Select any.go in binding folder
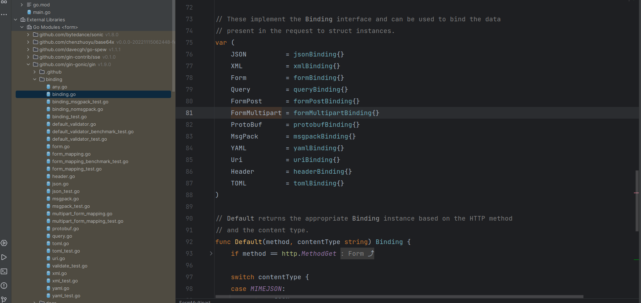The image size is (641, 303). (x=59, y=87)
